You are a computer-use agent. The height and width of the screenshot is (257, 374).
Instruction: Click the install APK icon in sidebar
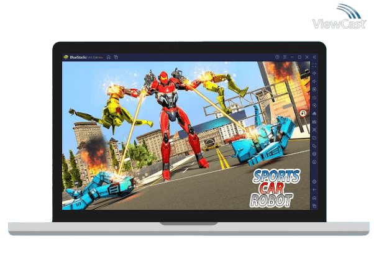314,114
